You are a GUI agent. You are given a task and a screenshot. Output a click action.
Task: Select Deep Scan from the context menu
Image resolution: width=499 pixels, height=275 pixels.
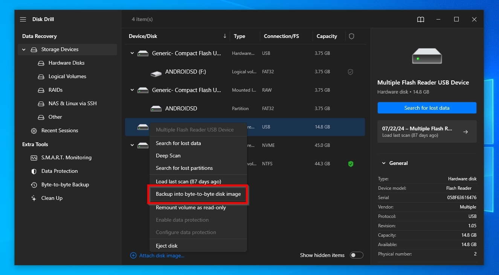pos(168,156)
